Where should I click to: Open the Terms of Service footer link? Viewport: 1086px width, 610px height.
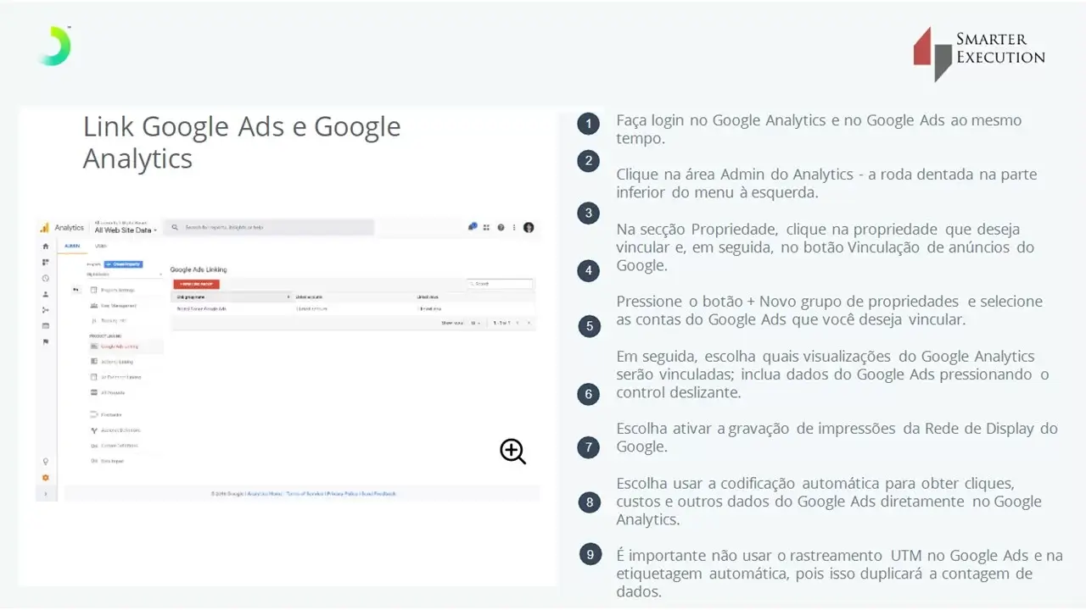(305, 493)
